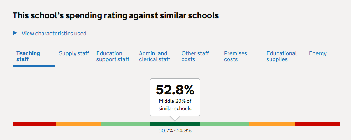This screenshot has width=351, height=140.
Task: Click the dark green middle band segment
Action: [175, 124]
